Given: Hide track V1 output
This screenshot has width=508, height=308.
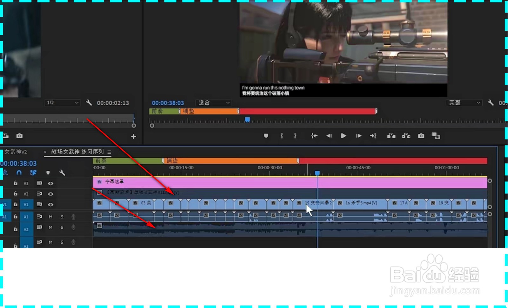Looking at the screenshot, I should [x=50, y=205].
